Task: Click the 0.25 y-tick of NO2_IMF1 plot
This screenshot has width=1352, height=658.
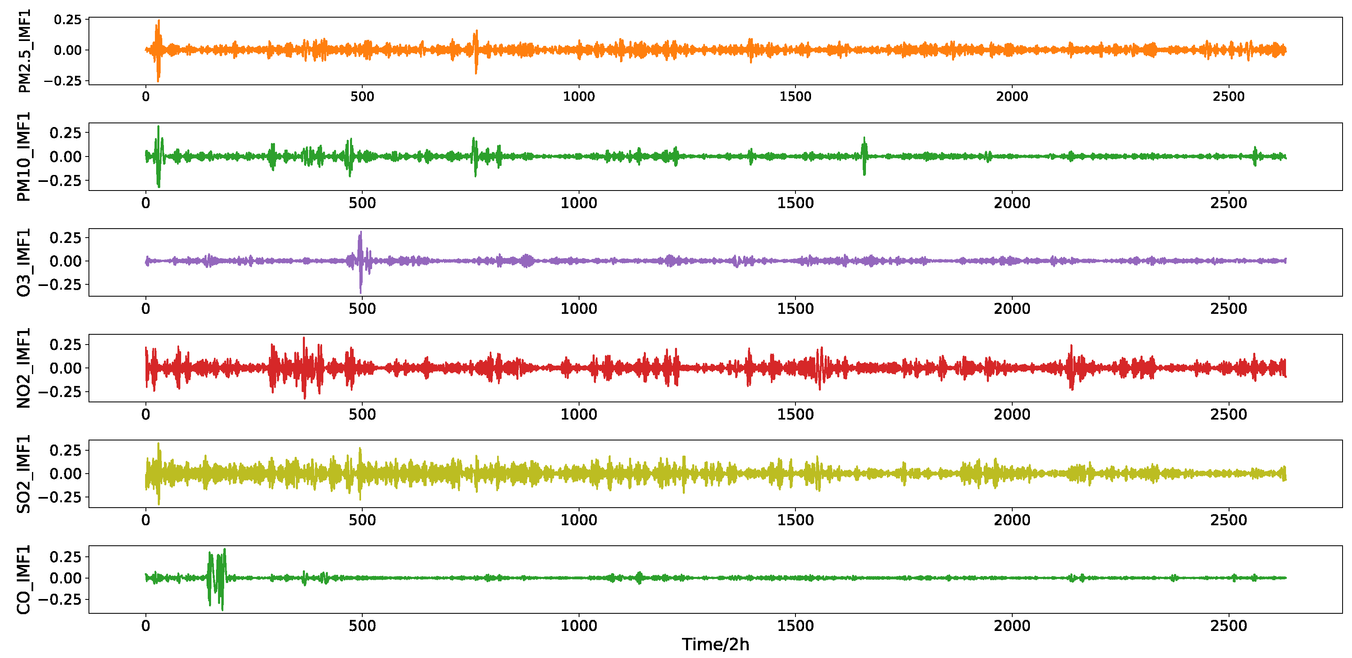Action: coord(66,345)
